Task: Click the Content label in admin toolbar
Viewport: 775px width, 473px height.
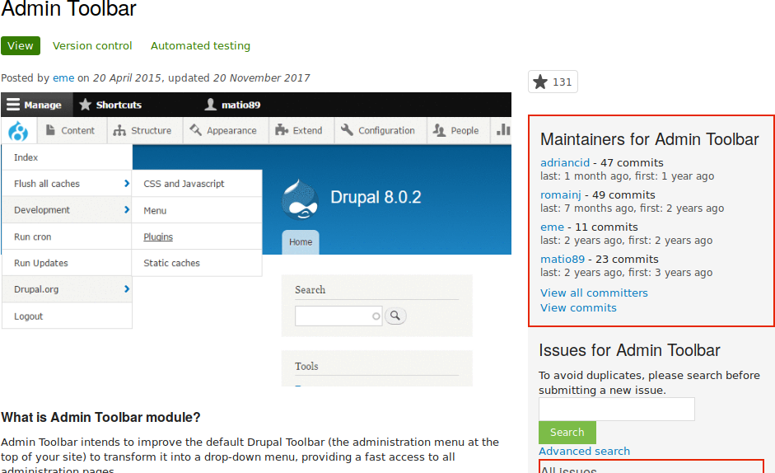Action: 77,131
